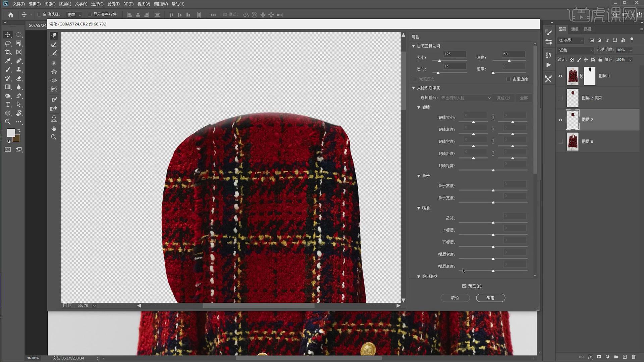The width and height of the screenshot is (644, 362).
Task: Select the Pucker tool in Liquify
Action: coord(54,72)
